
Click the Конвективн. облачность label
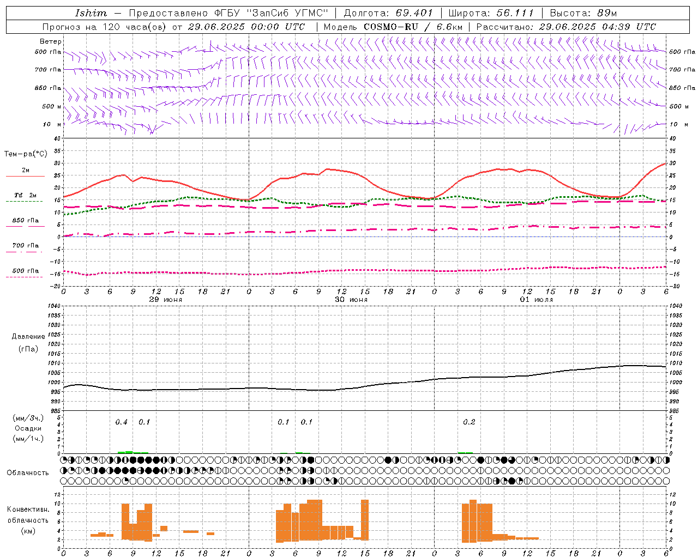tap(28, 520)
